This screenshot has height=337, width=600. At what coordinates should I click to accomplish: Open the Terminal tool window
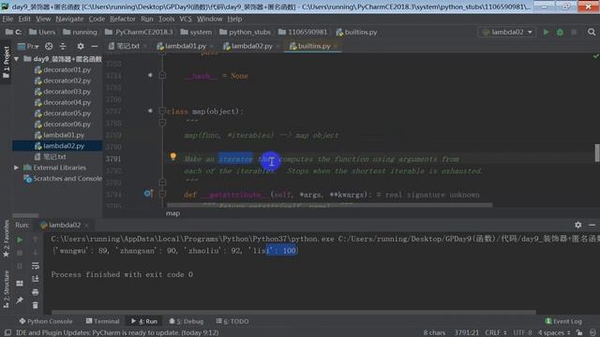pos(102,321)
